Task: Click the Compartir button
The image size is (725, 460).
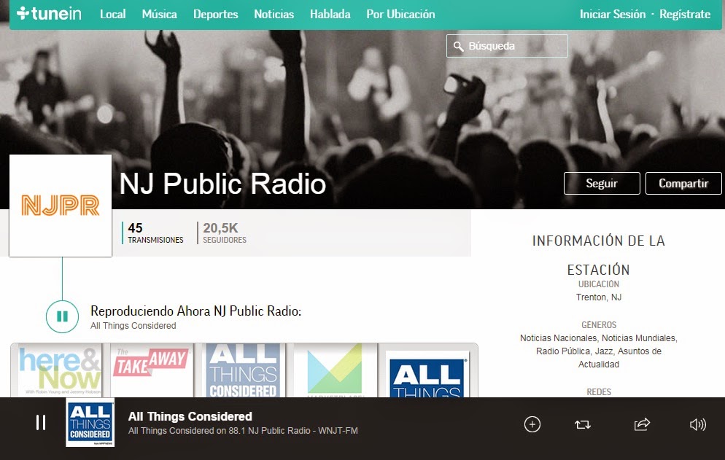Action: [x=683, y=184]
